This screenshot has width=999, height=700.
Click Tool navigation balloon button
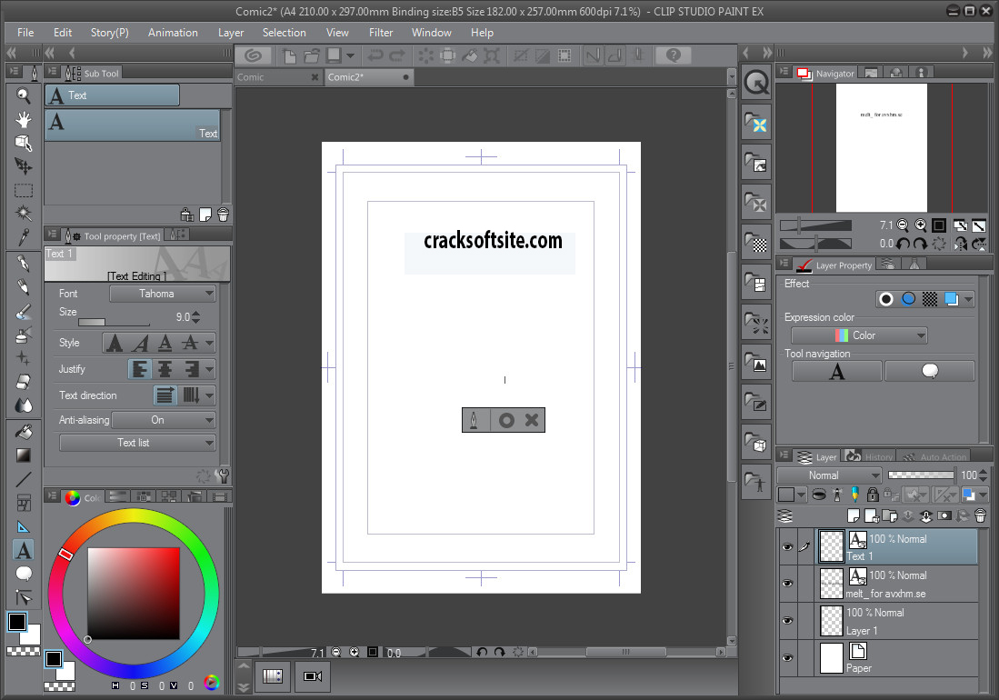(930, 371)
